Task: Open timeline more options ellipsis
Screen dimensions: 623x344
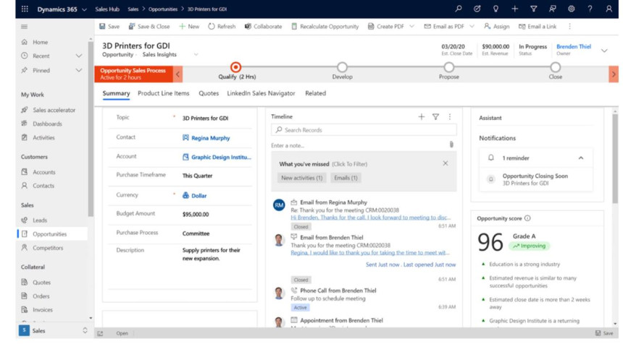Action: tap(449, 116)
